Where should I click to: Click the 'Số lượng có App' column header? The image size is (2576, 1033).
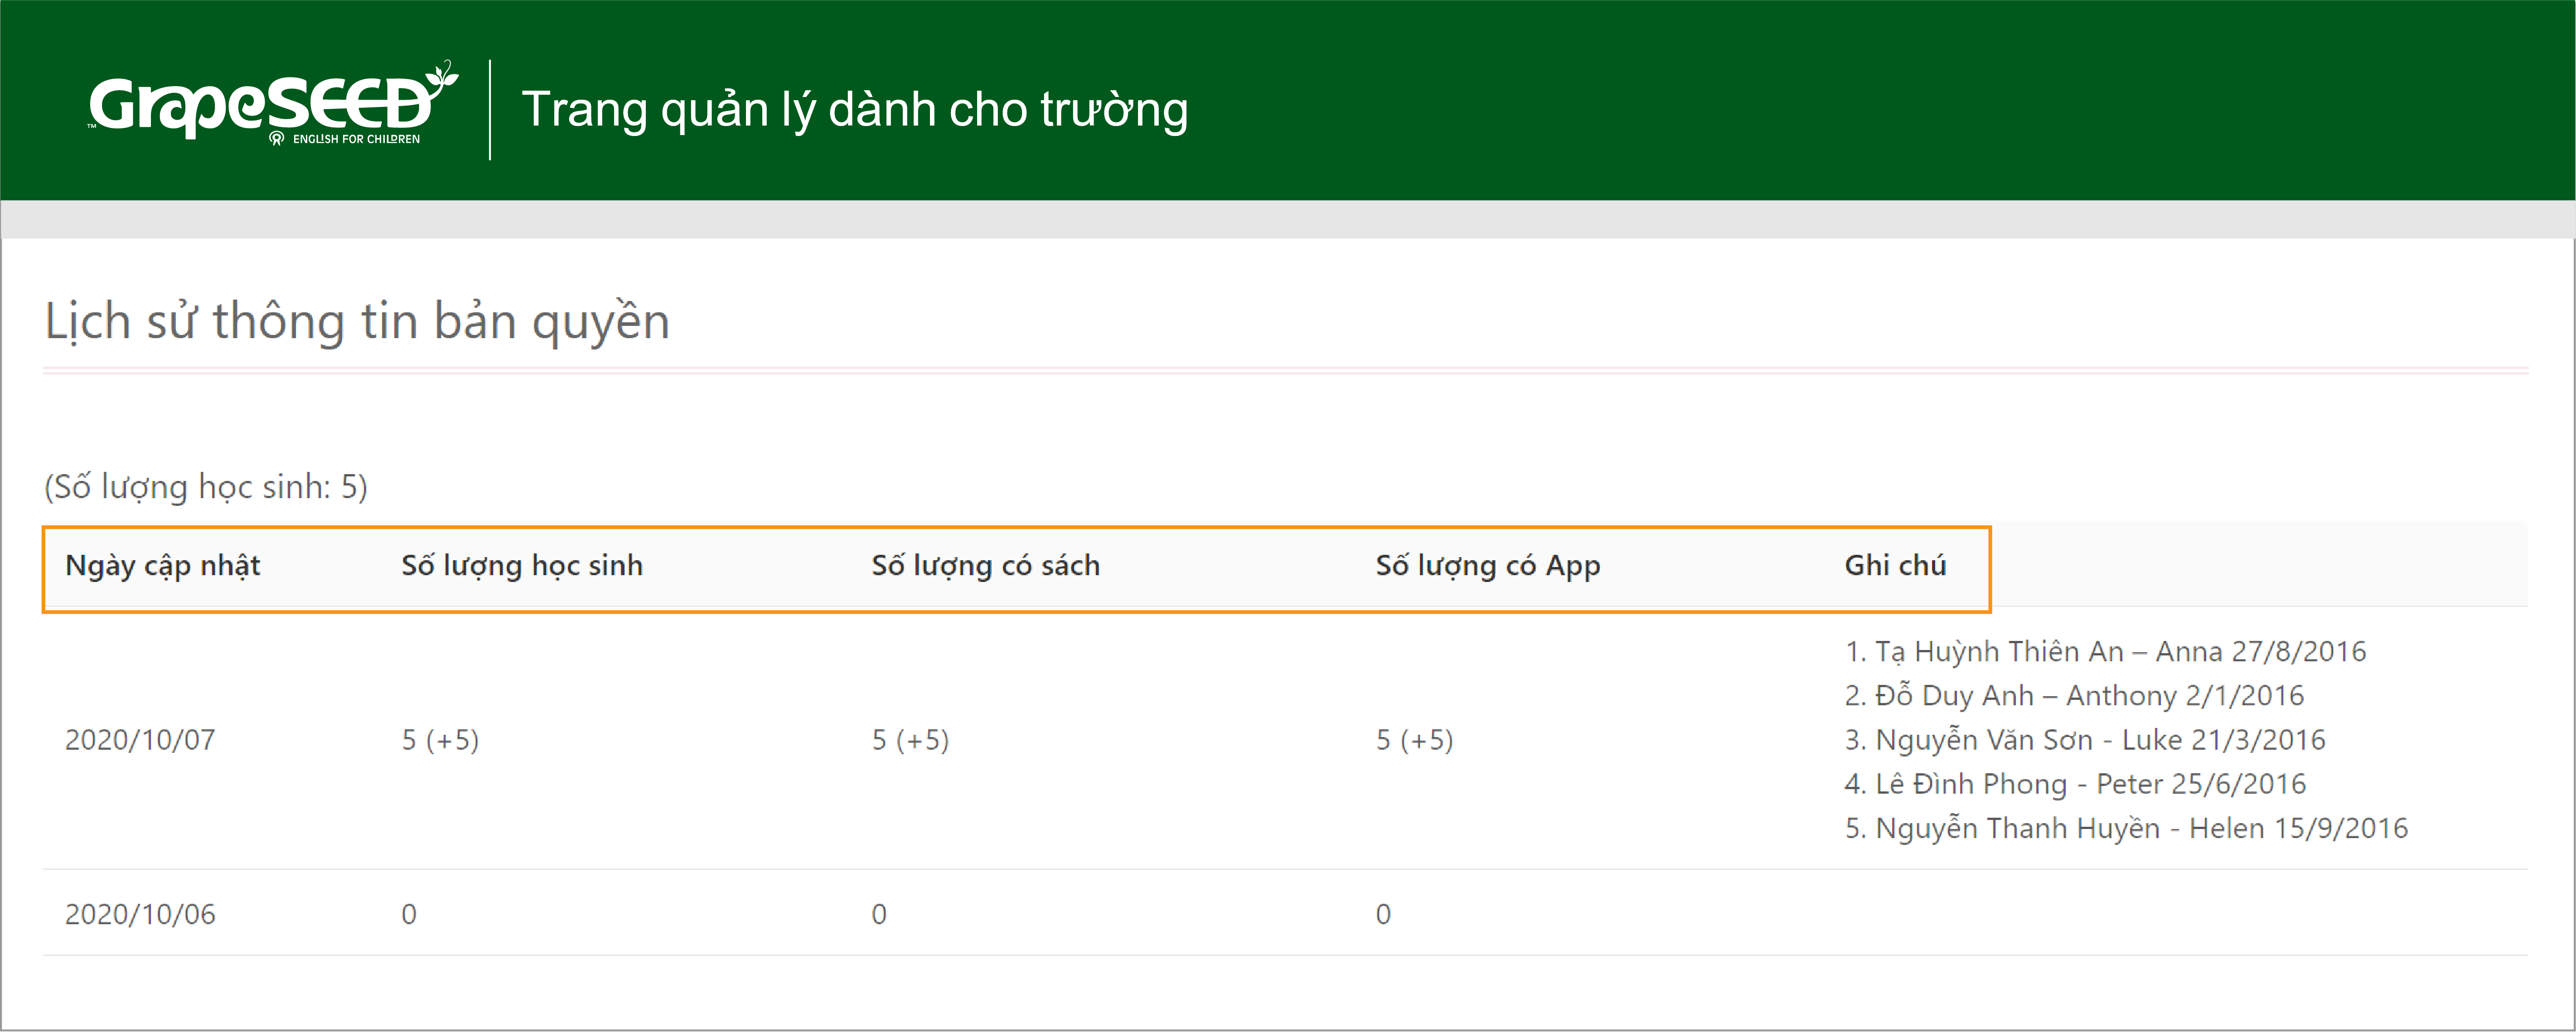tap(1488, 567)
